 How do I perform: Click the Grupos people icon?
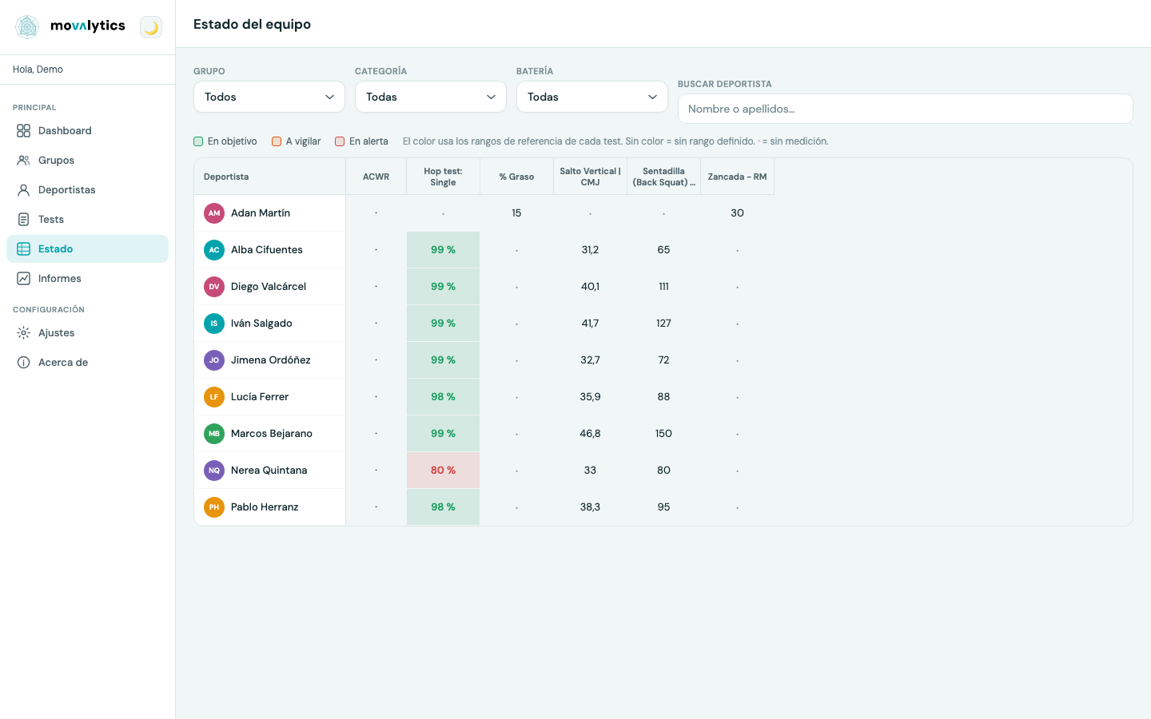24,161
